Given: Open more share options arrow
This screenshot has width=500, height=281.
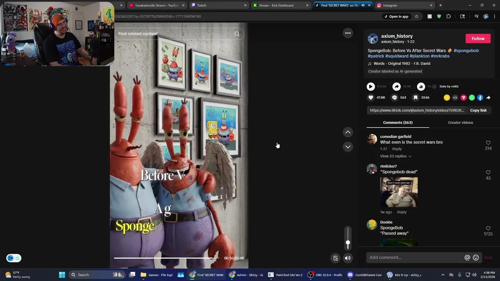Looking at the screenshot, I should pos(488,98).
